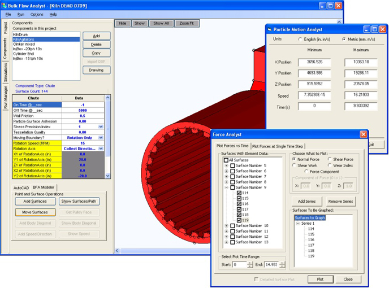Expand the Surface Number 10 node

[x=226, y=226]
